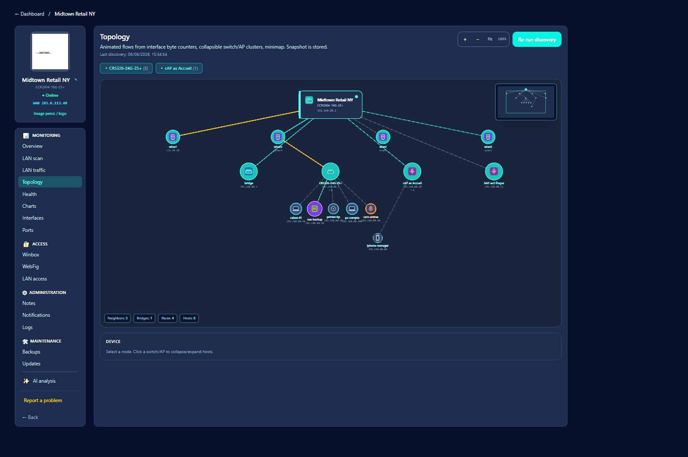Image resolution: width=688 pixels, height=457 pixels.
Task: Zoom out the topology with minus button
Action: (x=478, y=39)
